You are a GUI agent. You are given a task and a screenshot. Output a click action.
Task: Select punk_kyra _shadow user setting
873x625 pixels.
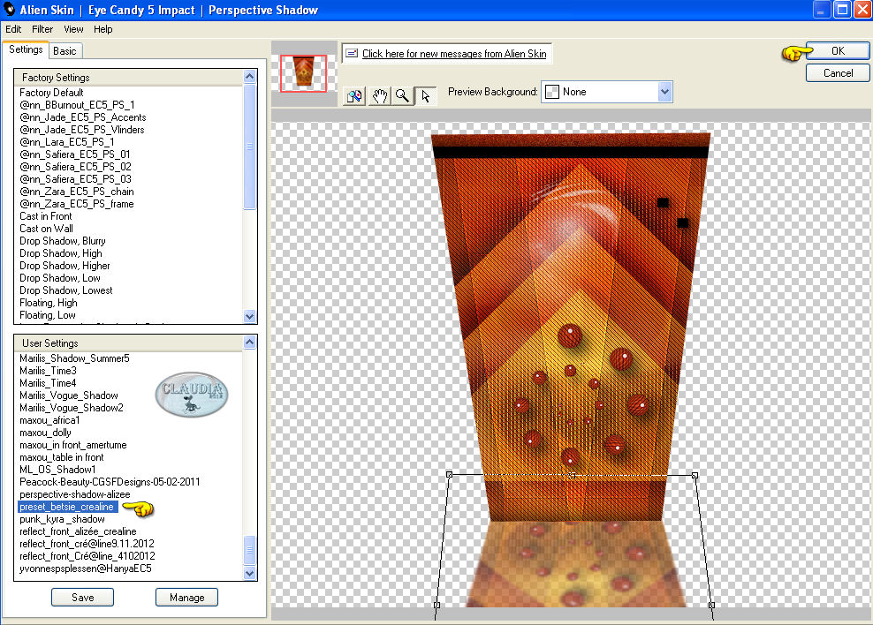point(62,519)
